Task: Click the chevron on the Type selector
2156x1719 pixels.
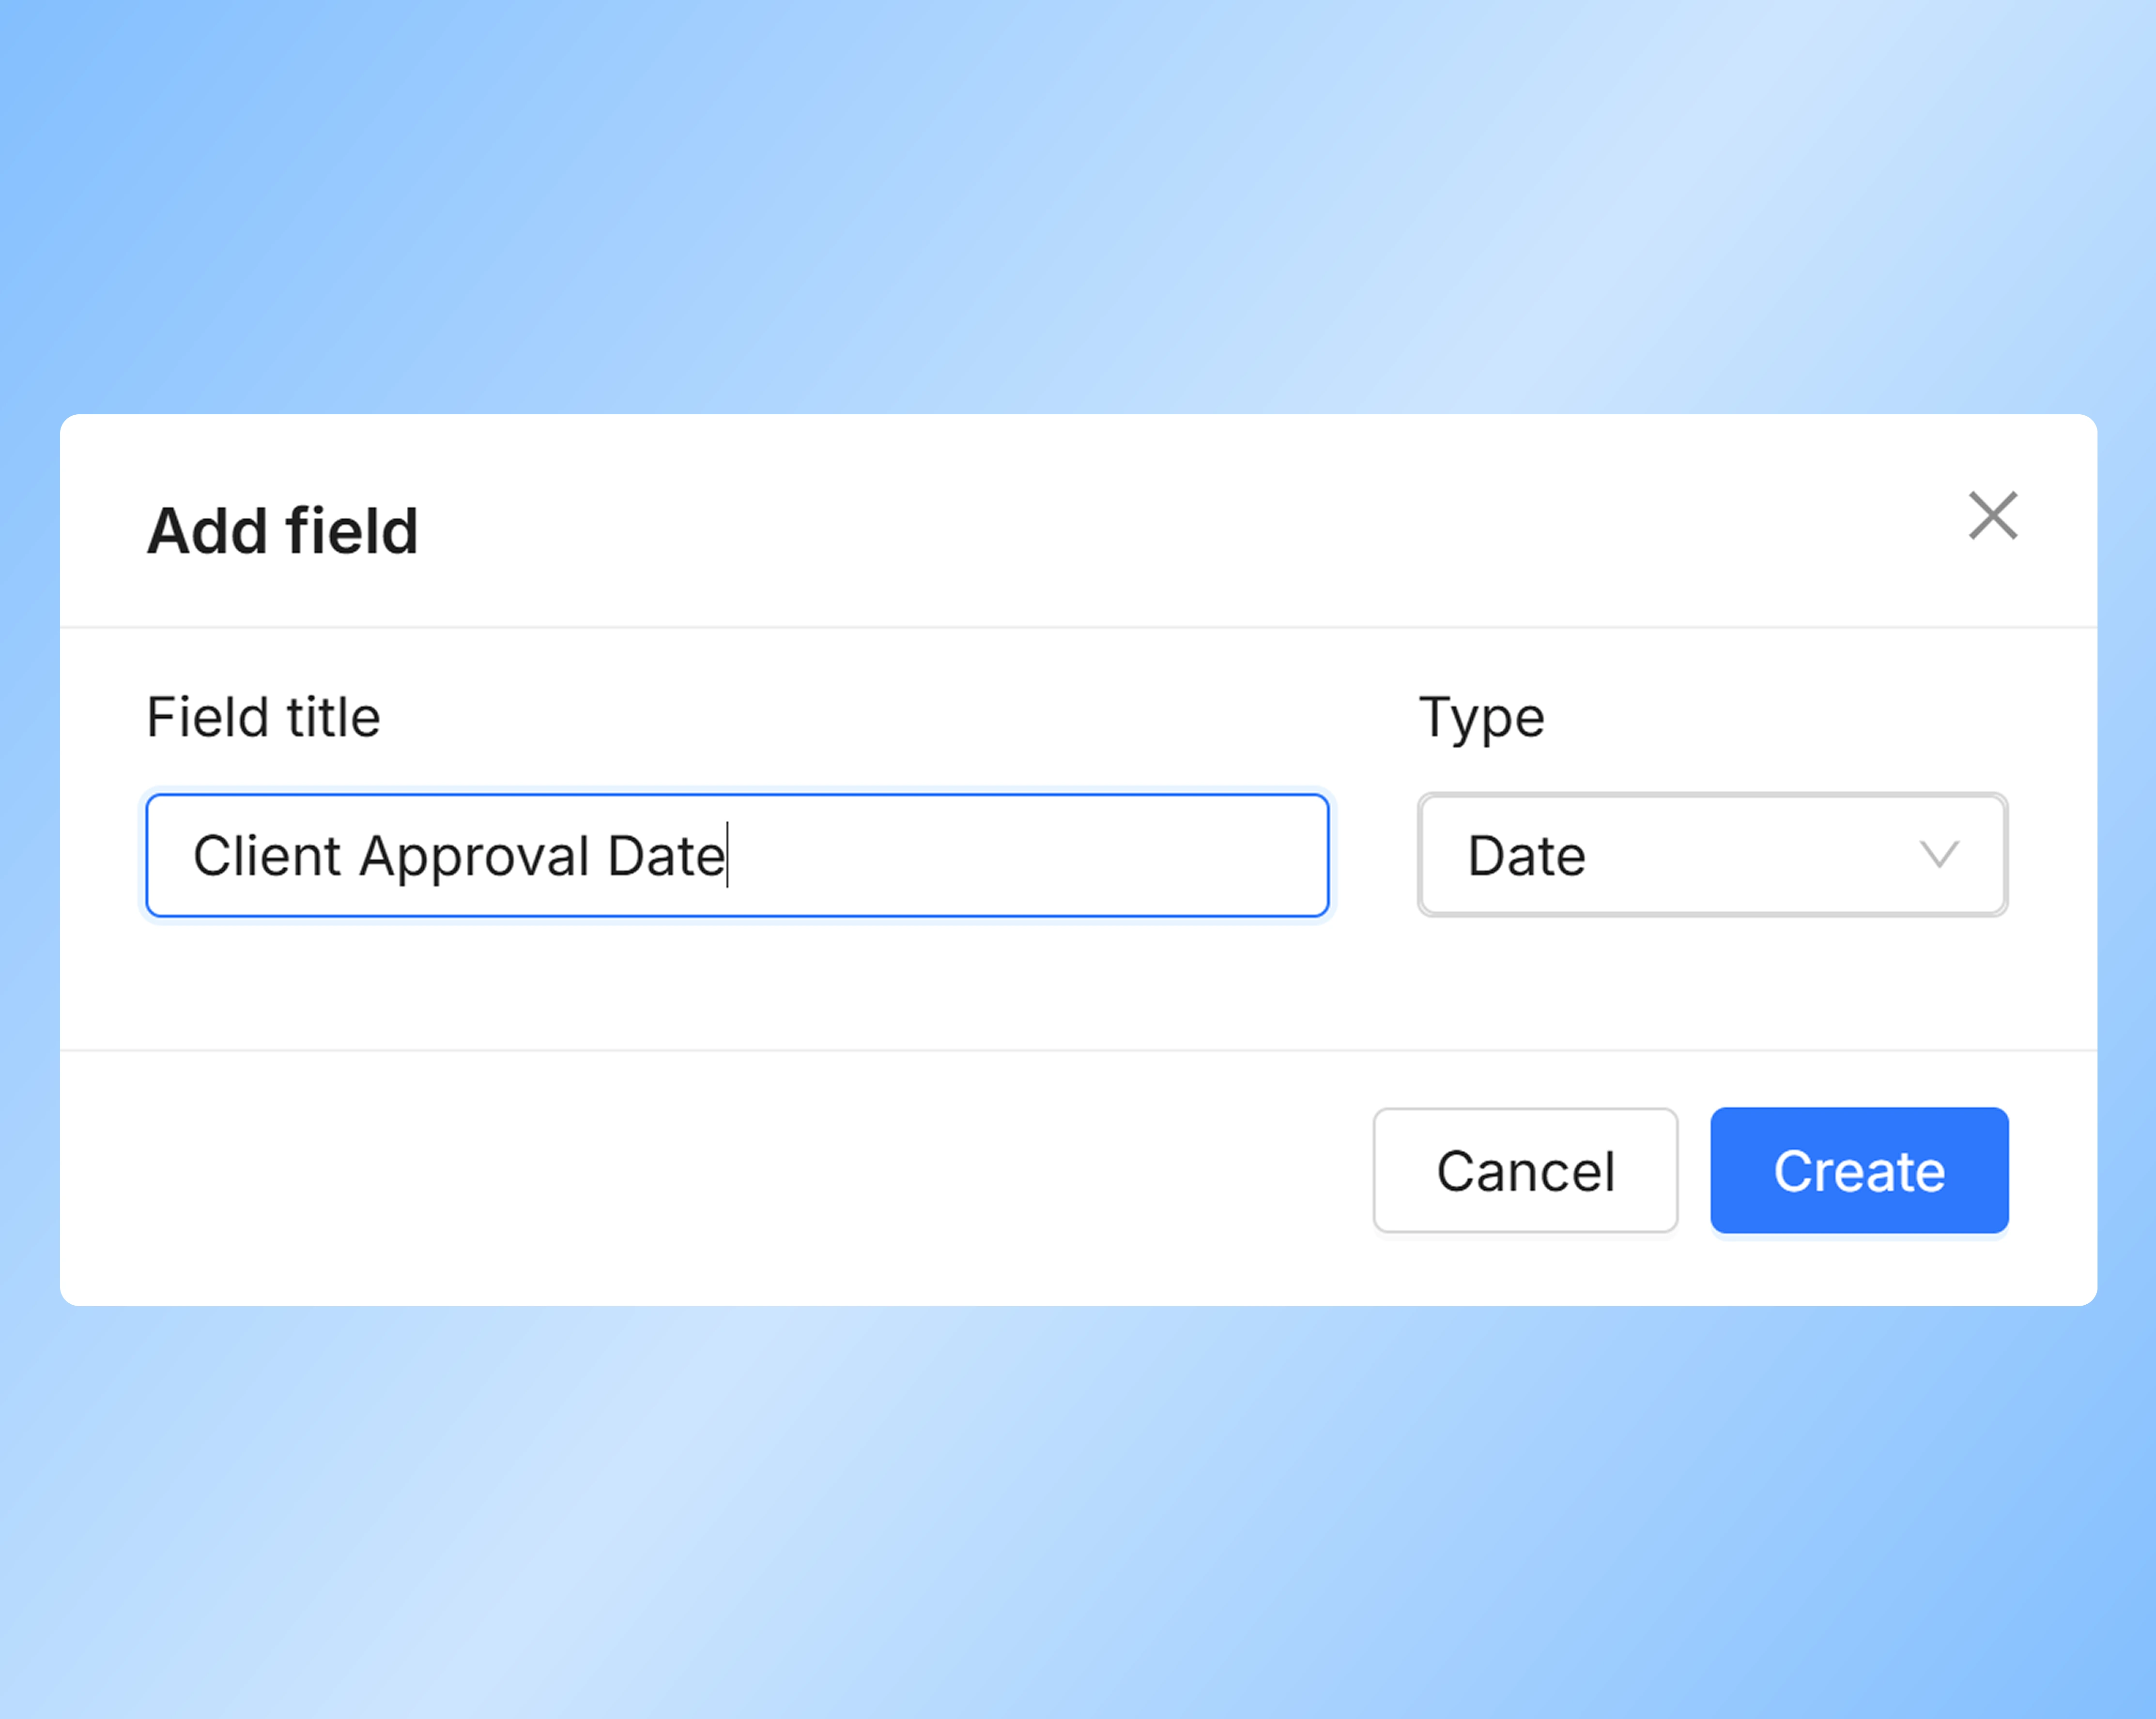Action: [x=1941, y=856]
